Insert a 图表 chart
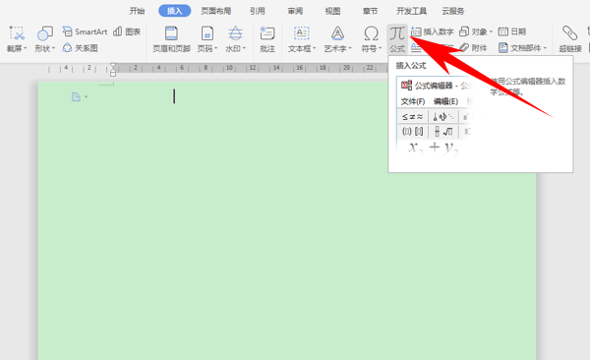Screen dimensions: 590x361 click(x=127, y=31)
